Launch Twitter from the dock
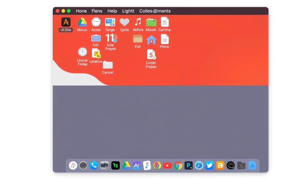The image size is (304, 182). click(x=209, y=165)
